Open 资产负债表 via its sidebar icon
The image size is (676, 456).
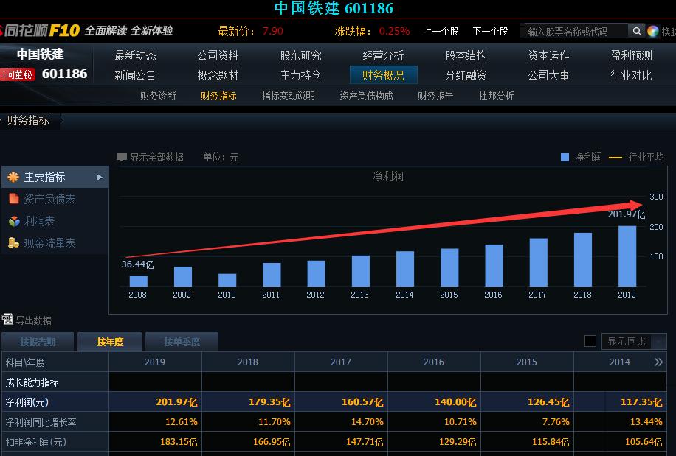tap(13, 199)
